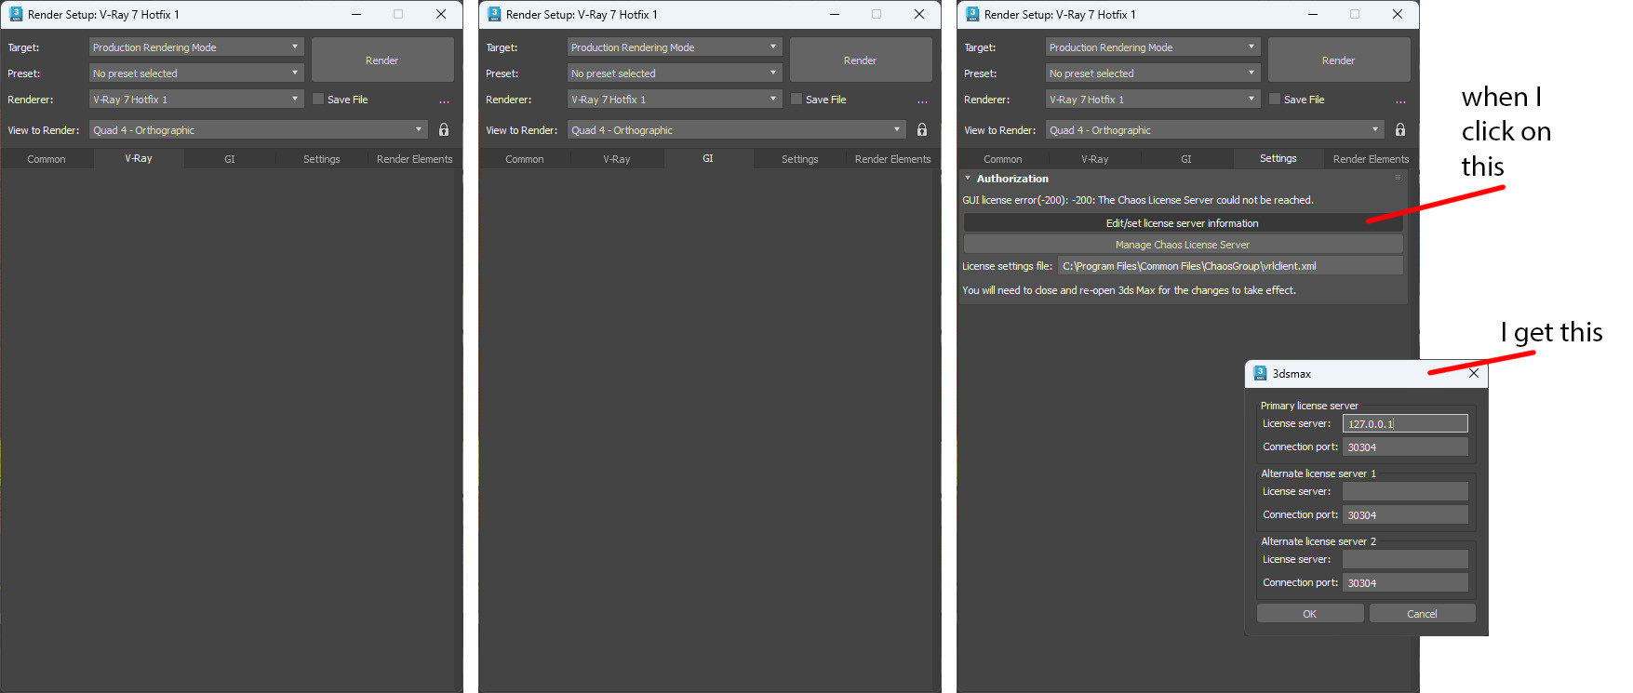Click 3dsmax dialog title bar icon

pyautogui.click(x=1260, y=373)
